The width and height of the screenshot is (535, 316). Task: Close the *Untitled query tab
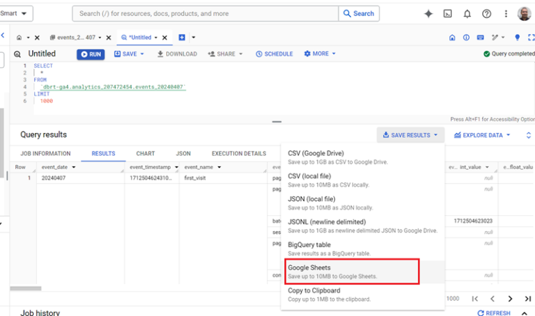(x=164, y=38)
